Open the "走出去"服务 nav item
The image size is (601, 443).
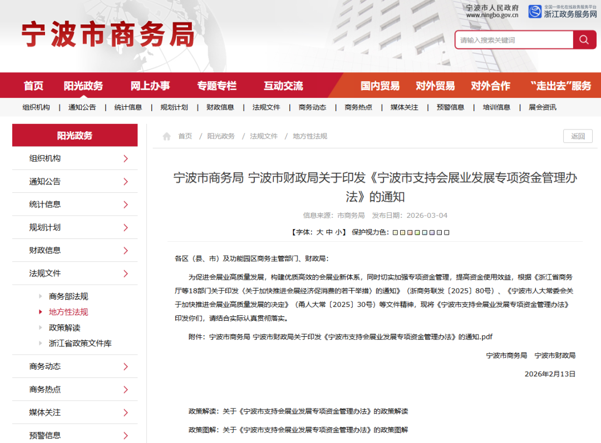click(561, 86)
